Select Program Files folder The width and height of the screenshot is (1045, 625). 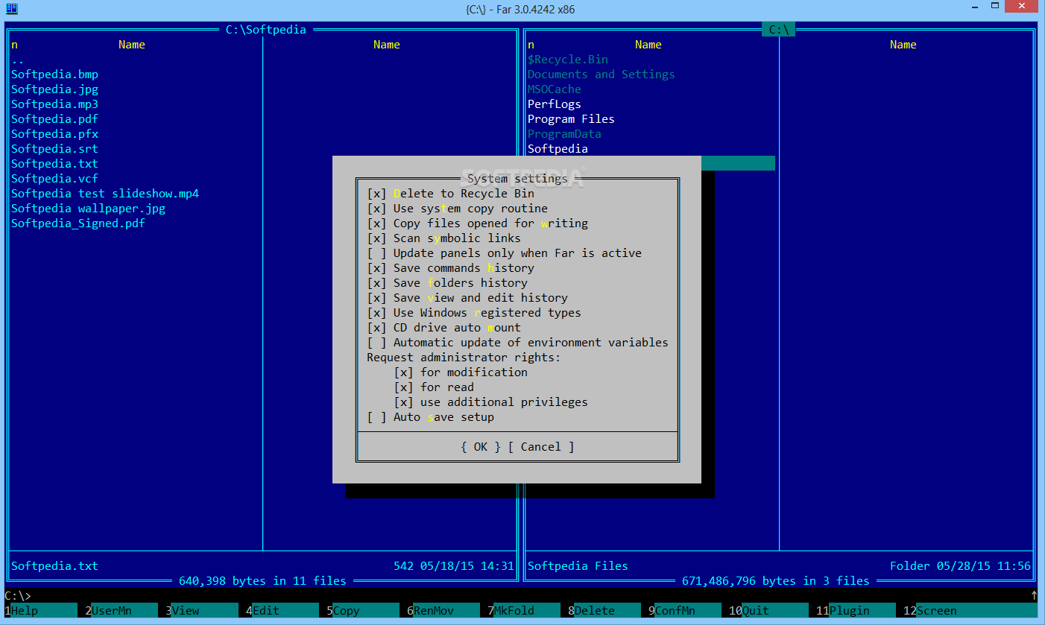coord(571,119)
